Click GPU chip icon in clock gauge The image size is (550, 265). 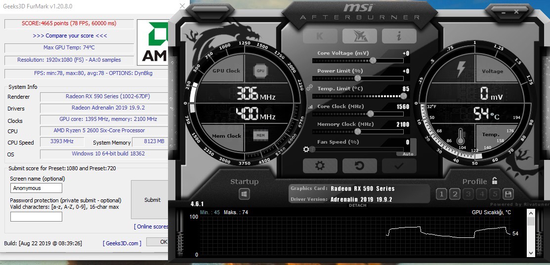260,71
